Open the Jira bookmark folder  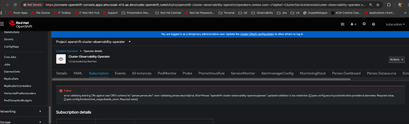pyautogui.click(x=282, y=13)
